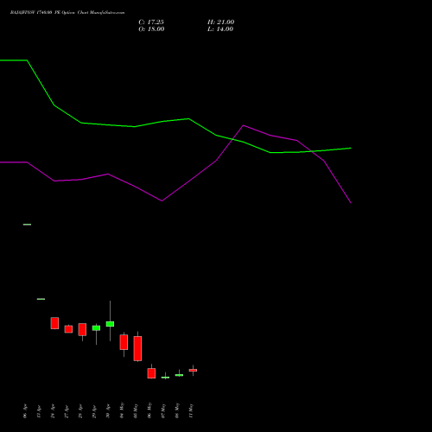Select the 08 May date label
Viewport: 432px width, 432px height.
pyautogui.click(x=177, y=410)
